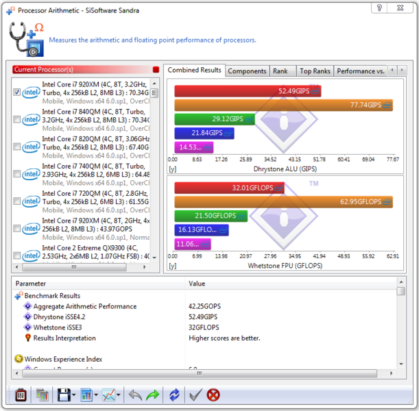Click the Value column header

click(197, 283)
